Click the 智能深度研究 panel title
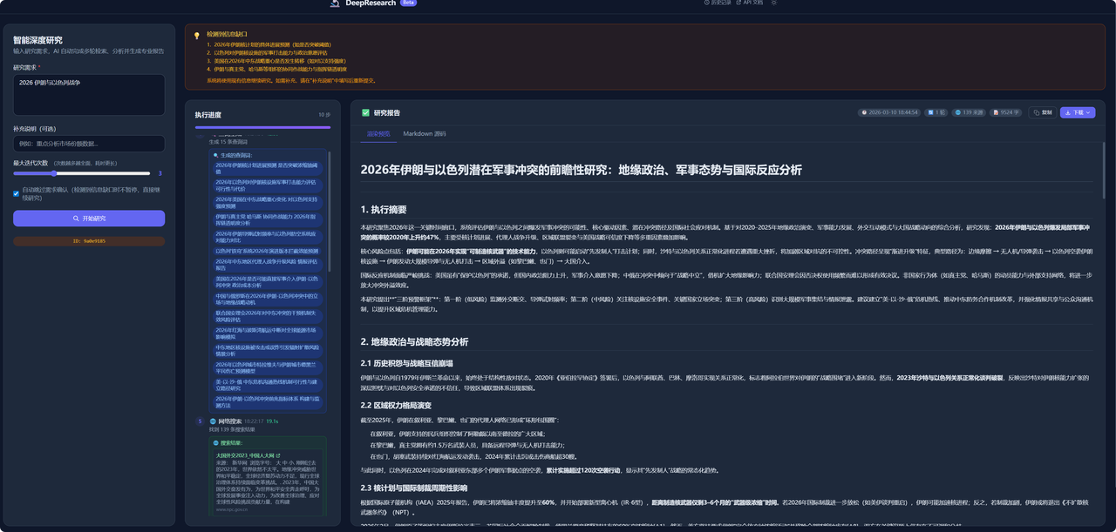Screen dimensions: 1116x532 (37, 40)
